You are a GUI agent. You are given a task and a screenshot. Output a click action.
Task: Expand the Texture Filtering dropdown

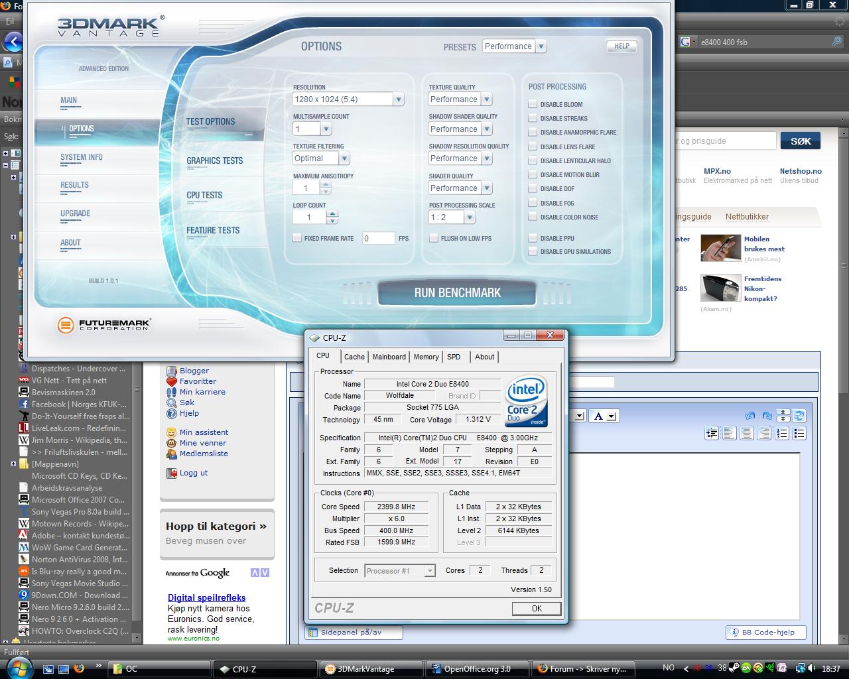coord(321,158)
